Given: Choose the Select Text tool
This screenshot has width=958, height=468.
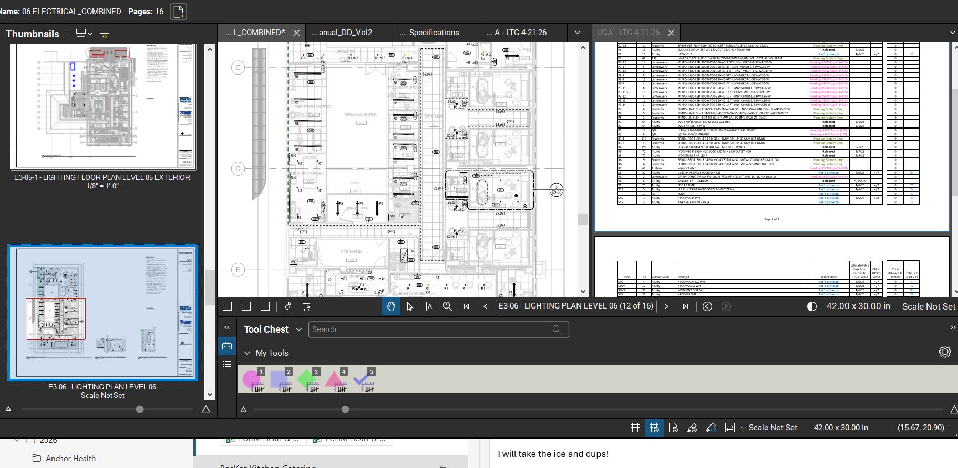Looking at the screenshot, I should (x=428, y=306).
